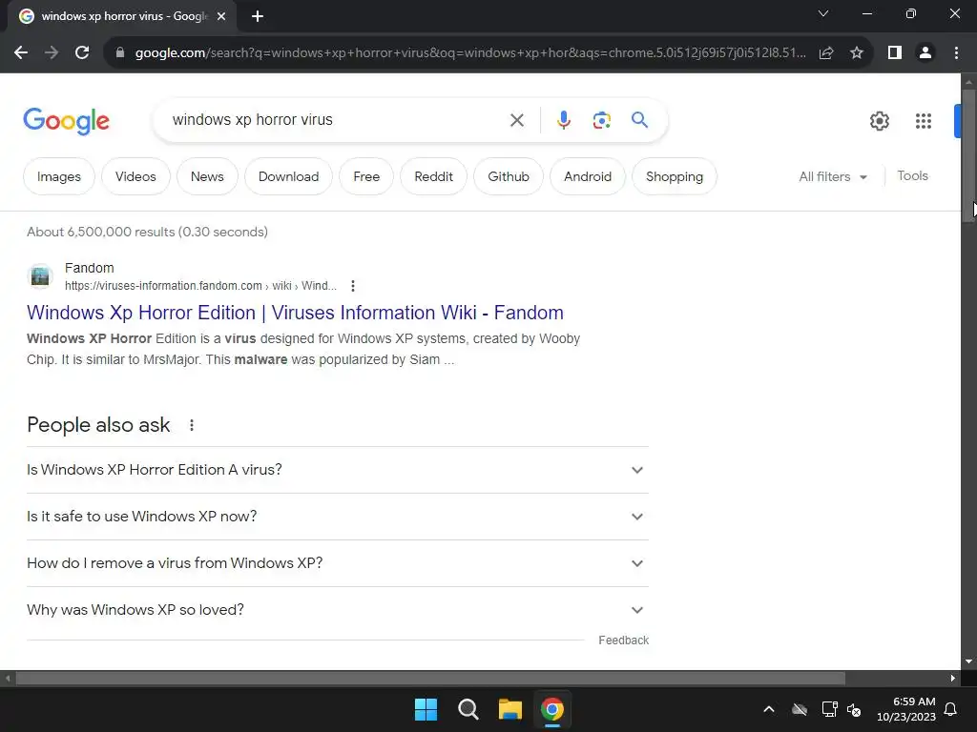Open the clock and date flyout
Screen dimensions: 977x732
(x=906, y=709)
